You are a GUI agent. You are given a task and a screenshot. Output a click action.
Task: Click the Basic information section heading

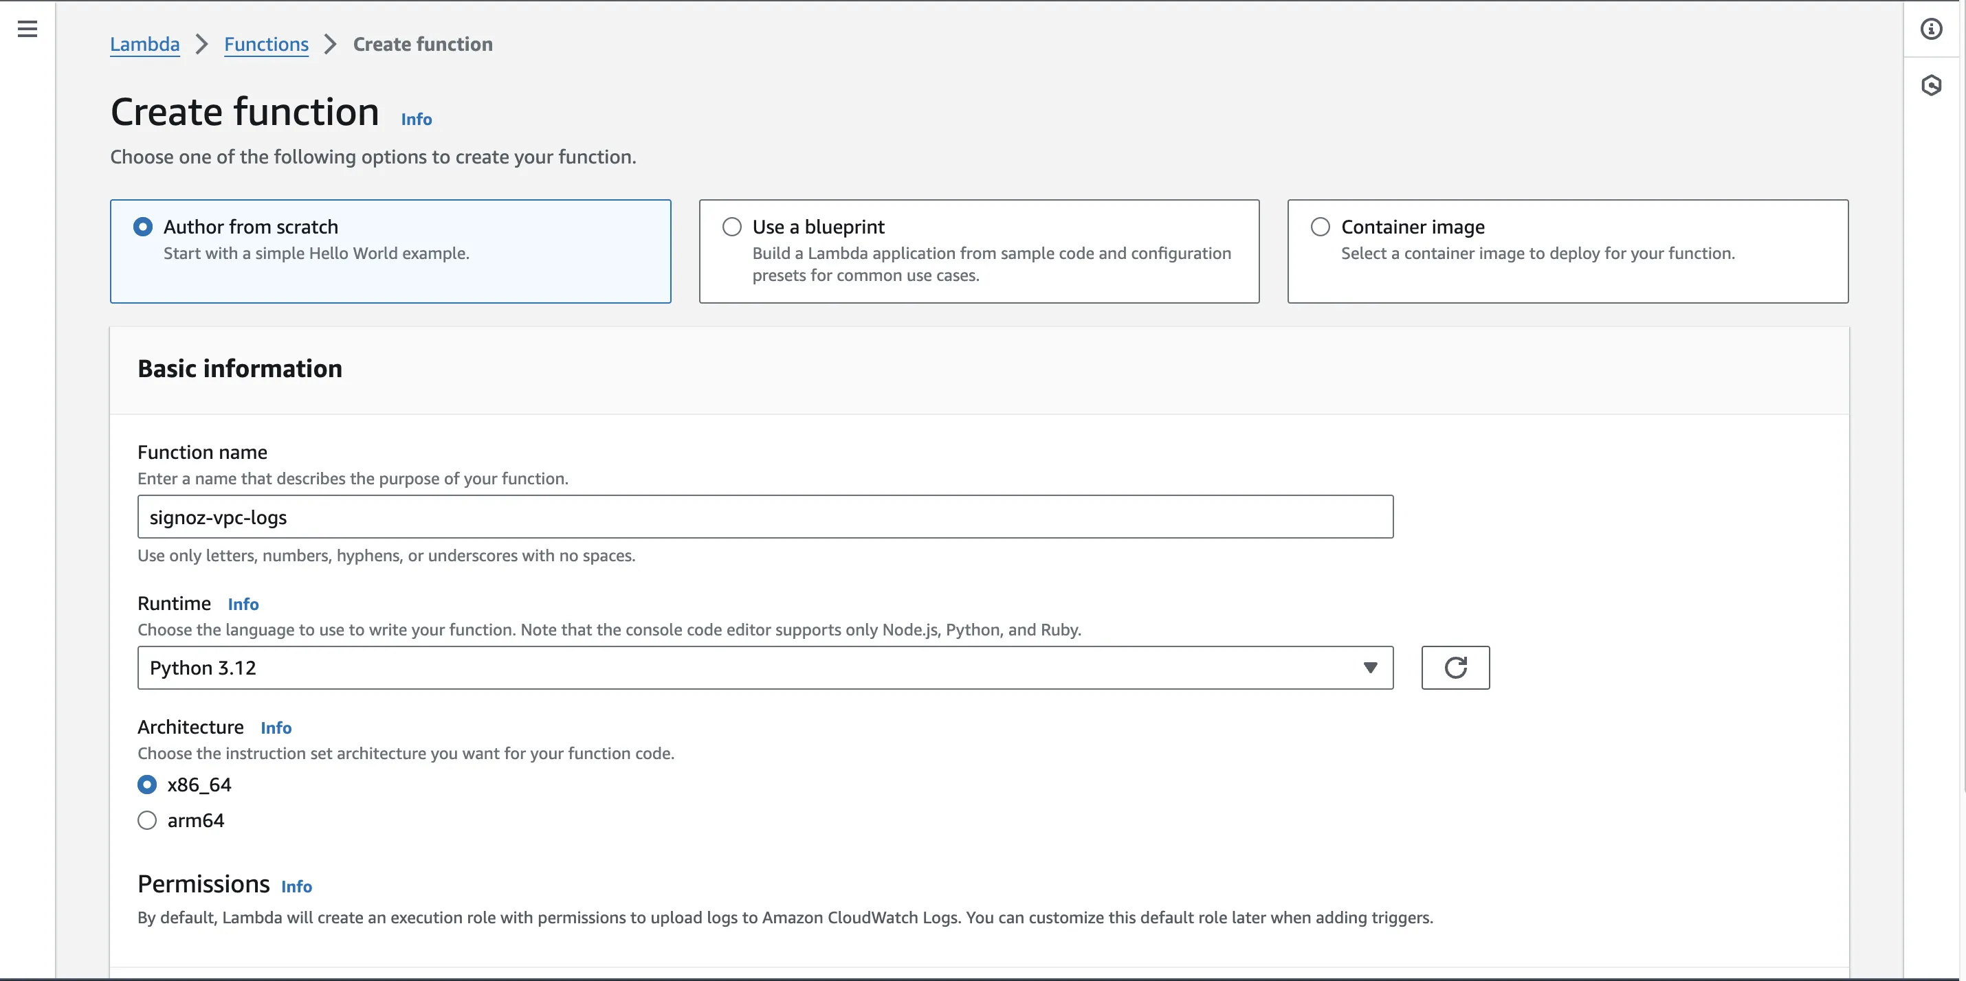click(x=240, y=368)
